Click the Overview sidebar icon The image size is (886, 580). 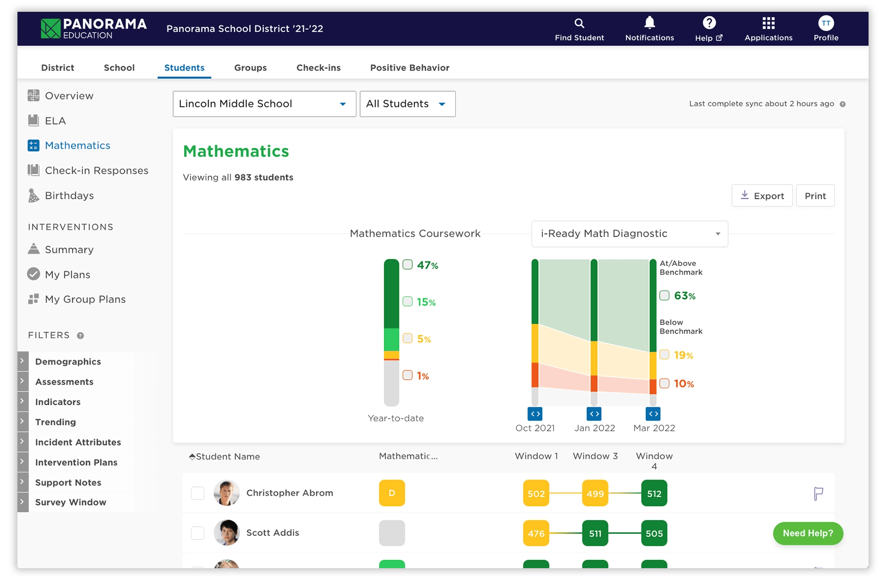pyautogui.click(x=33, y=95)
